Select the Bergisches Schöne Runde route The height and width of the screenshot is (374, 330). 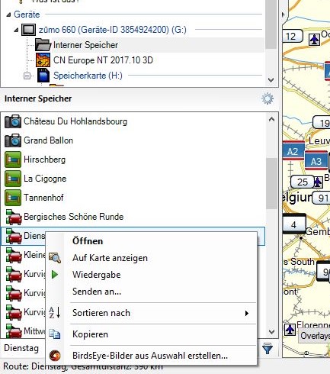[133, 217]
